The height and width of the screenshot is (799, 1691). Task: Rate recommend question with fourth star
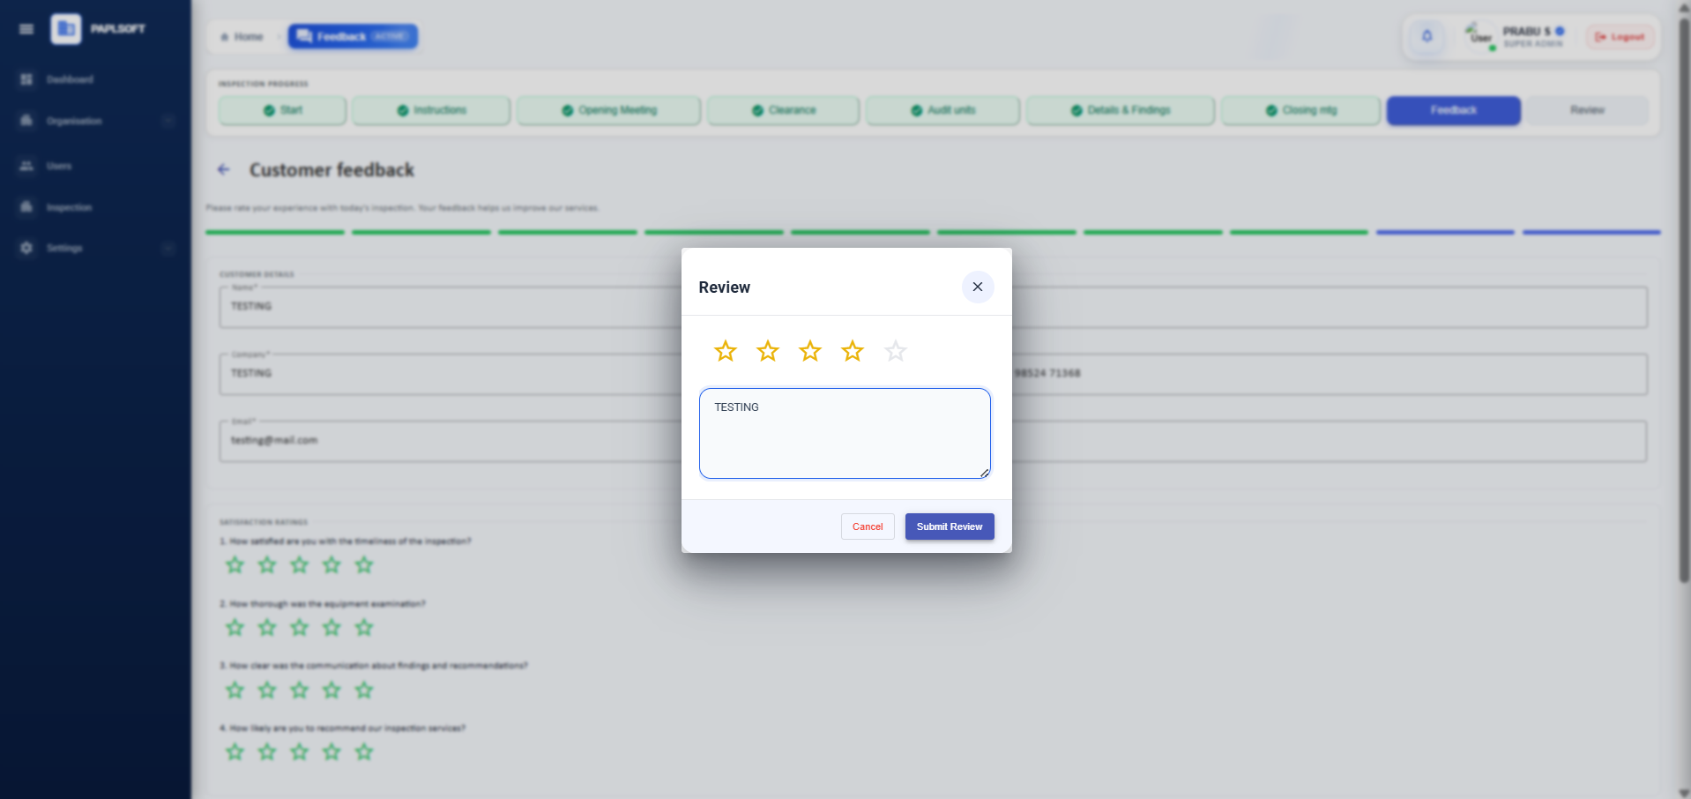click(x=331, y=752)
